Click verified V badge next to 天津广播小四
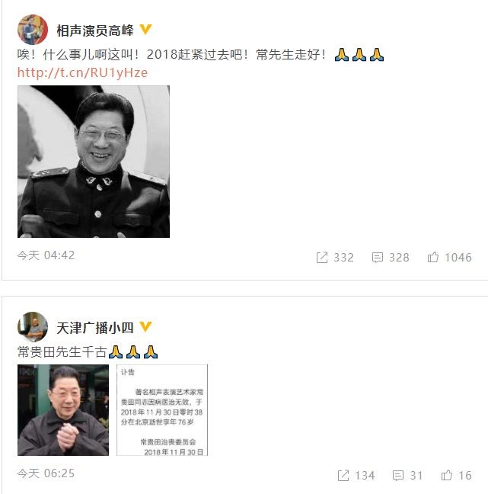Screen dimensions: 488x494 point(145,327)
